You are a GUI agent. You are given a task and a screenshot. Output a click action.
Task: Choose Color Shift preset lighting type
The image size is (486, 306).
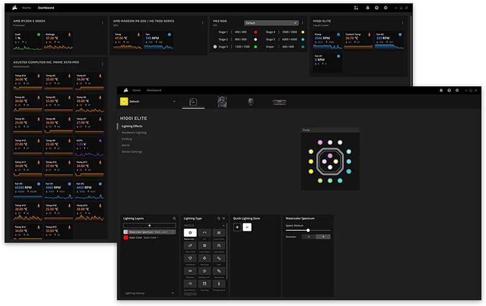tap(190, 246)
